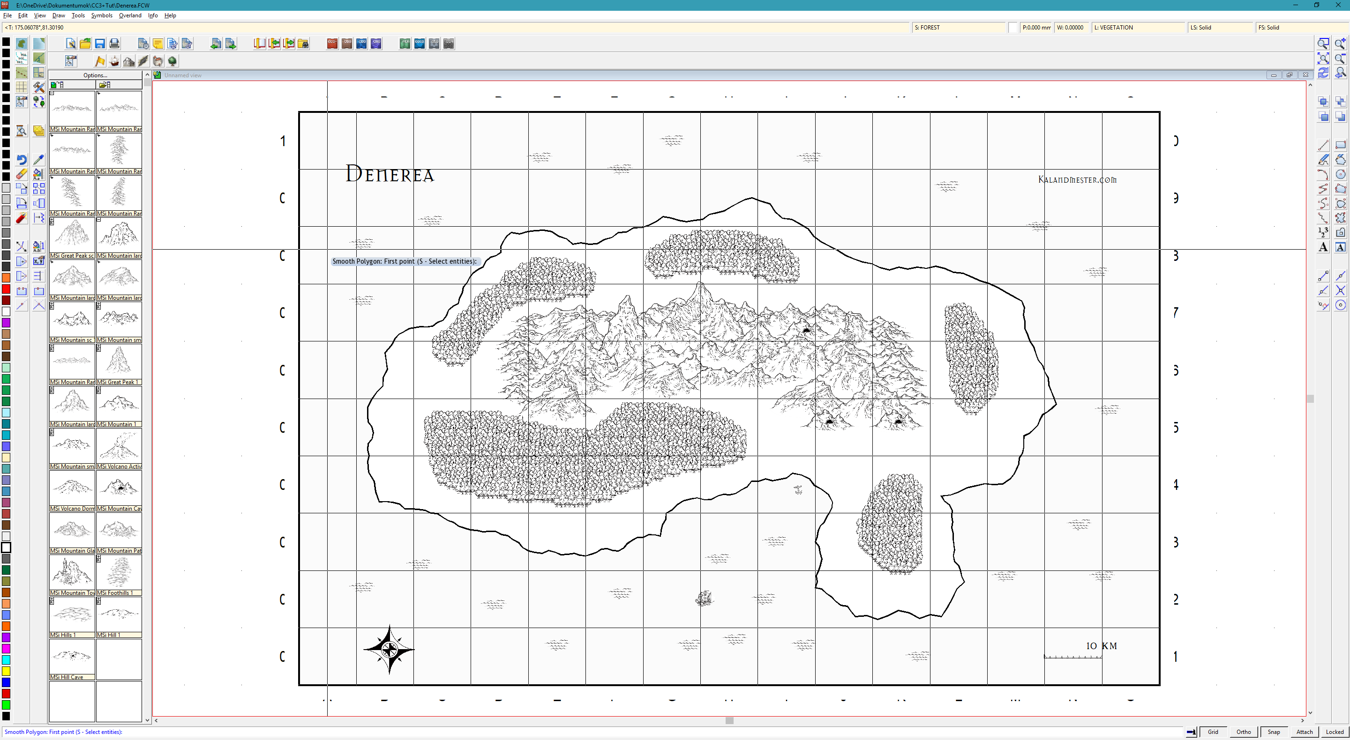Click the sailing ship symbols icon
The width and height of the screenshot is (1350, 740).
pyautogui.click(x=114, y=61)
